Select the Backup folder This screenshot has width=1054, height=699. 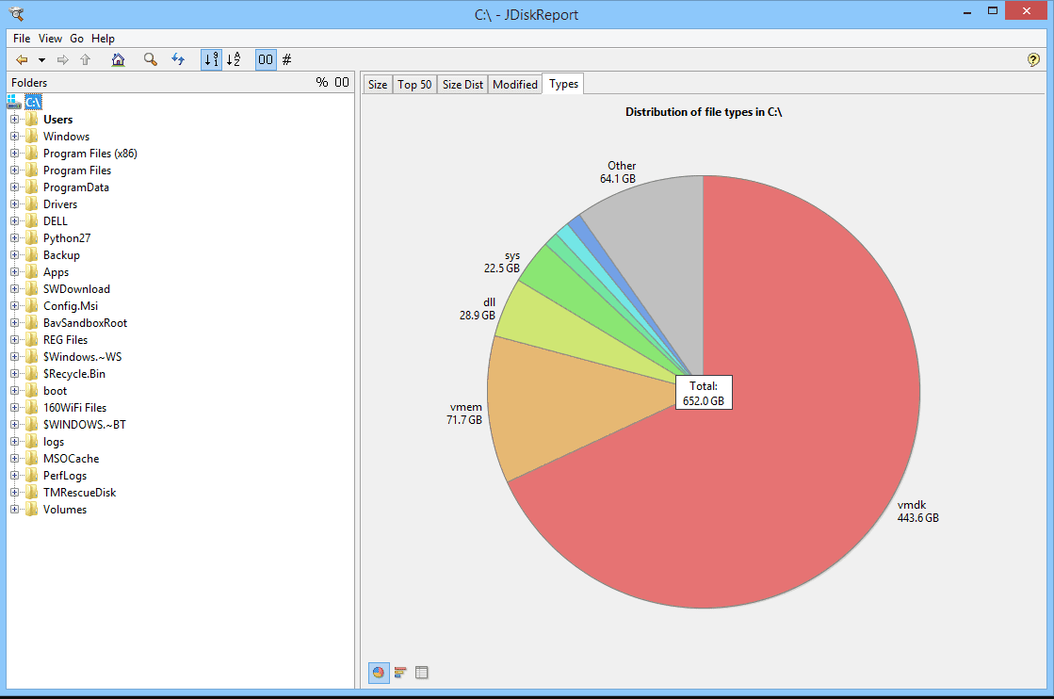[61, 255]
